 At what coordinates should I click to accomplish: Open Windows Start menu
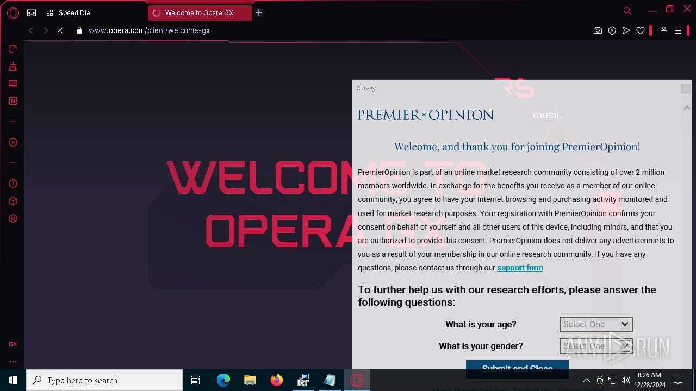13,380
